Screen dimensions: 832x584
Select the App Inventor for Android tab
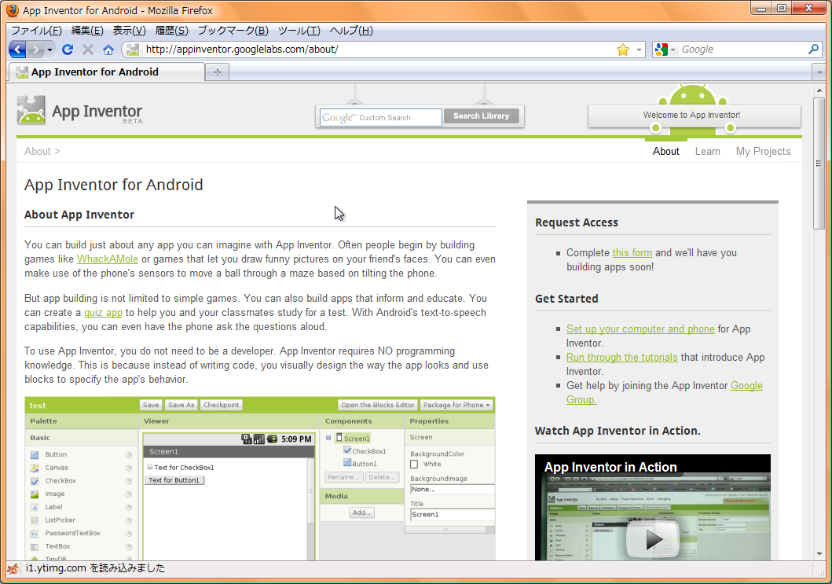tap(106, 72)
